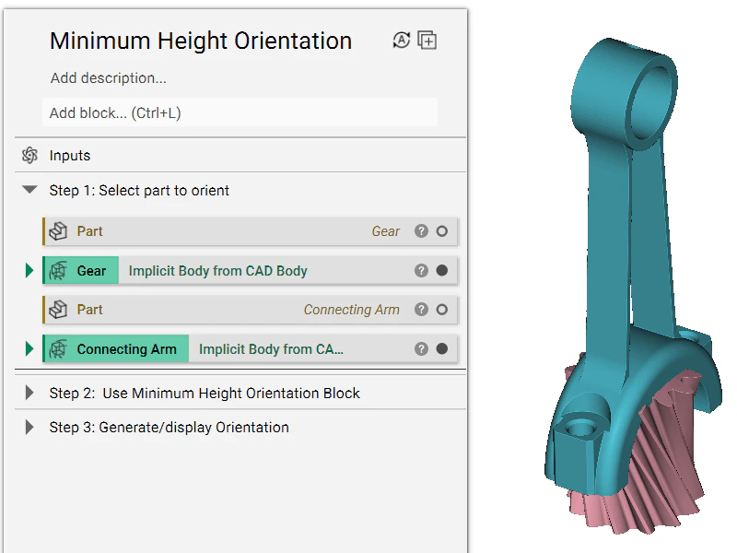Click the Gear variable name label
Viewport: 737px width, 553px height.
click(x=91, y=271)
